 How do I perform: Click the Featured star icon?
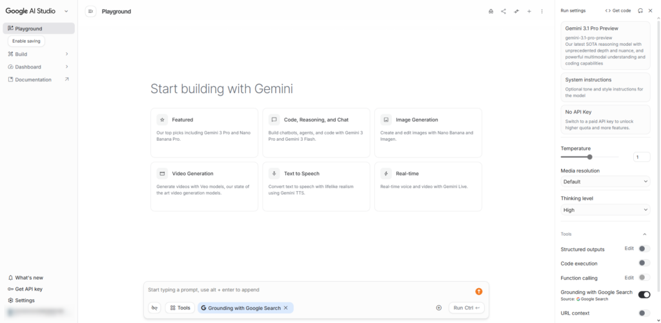[x=162, y=120]
